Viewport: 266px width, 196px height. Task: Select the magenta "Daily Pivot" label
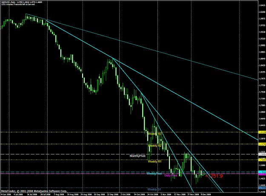point(171,176)
